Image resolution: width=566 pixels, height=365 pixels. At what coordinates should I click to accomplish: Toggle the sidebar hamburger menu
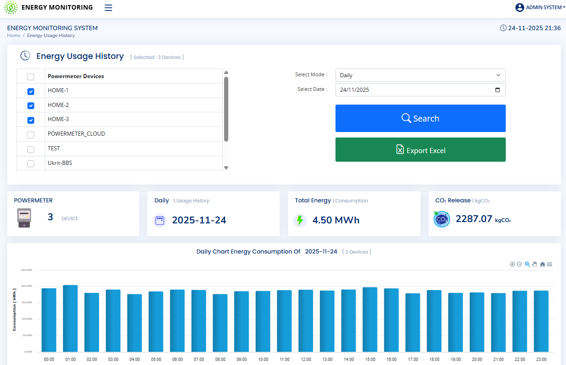(108, 7)
